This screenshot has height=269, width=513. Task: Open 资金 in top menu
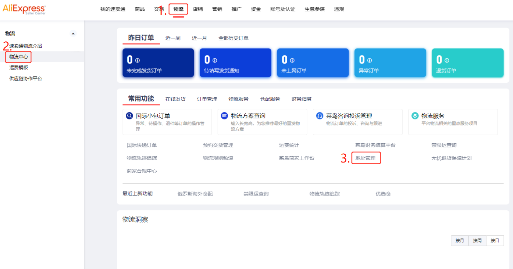click(256, 9)
